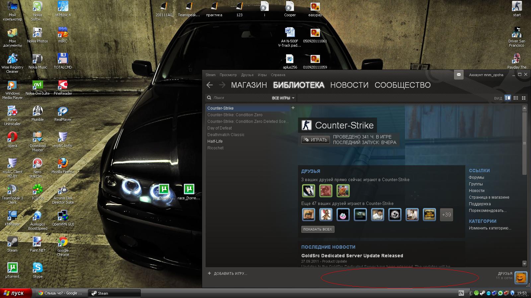This screenshot has width=531, height=298.
Task: Click ПОКАЗАТЬ ВСЕХ friends button
Action: click(x=318, y=229)
